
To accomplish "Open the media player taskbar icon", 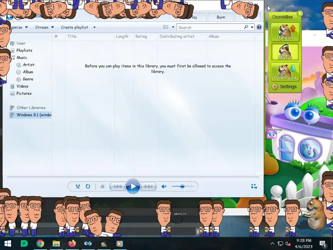I will coord(120,243).
